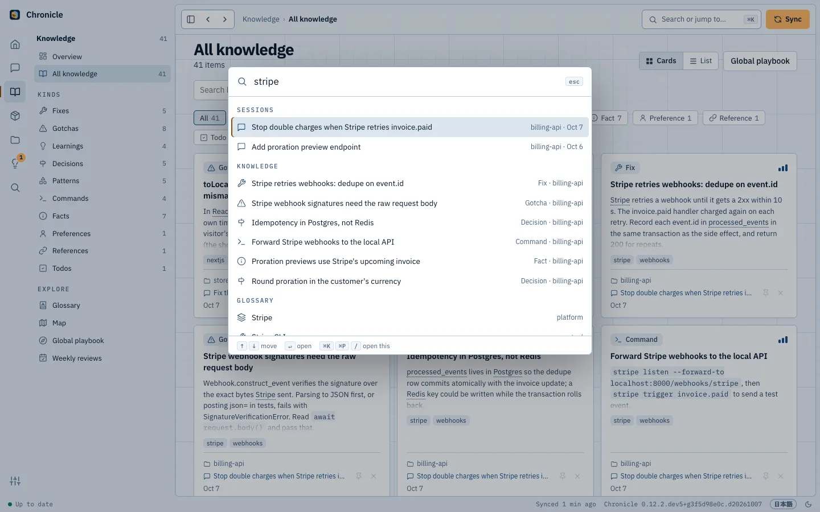
Task: Switch language using the 日本語 button
Action: click(x=783, y=504)
